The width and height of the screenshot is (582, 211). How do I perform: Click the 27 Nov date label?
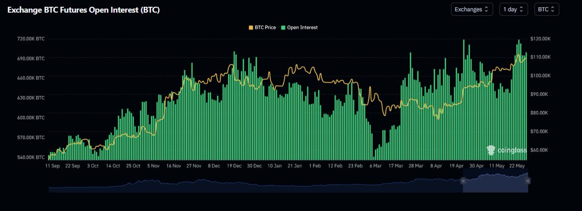coord(194,166)
